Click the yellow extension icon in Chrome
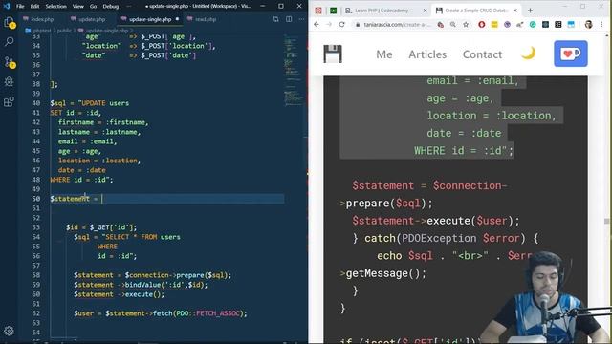 (x=494, y=24)
